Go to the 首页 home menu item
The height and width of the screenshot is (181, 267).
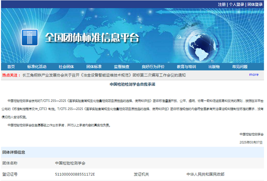coord(11,67)
